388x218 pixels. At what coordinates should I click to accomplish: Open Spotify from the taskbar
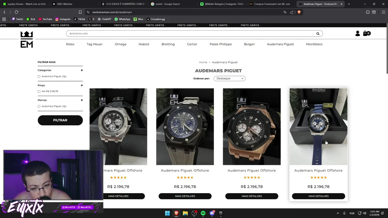[x=203, y=213]
